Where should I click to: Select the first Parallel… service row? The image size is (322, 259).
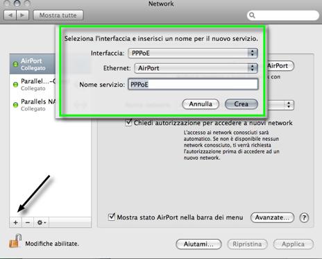(x=33, y=84)
